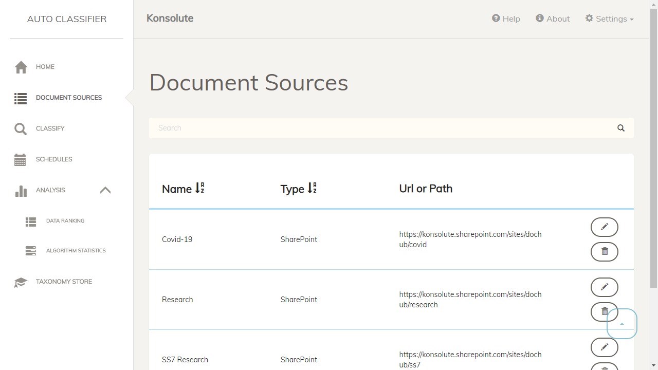Click the Name column header
The width and height of the screenshot is (658, 370).
[177, 189]
